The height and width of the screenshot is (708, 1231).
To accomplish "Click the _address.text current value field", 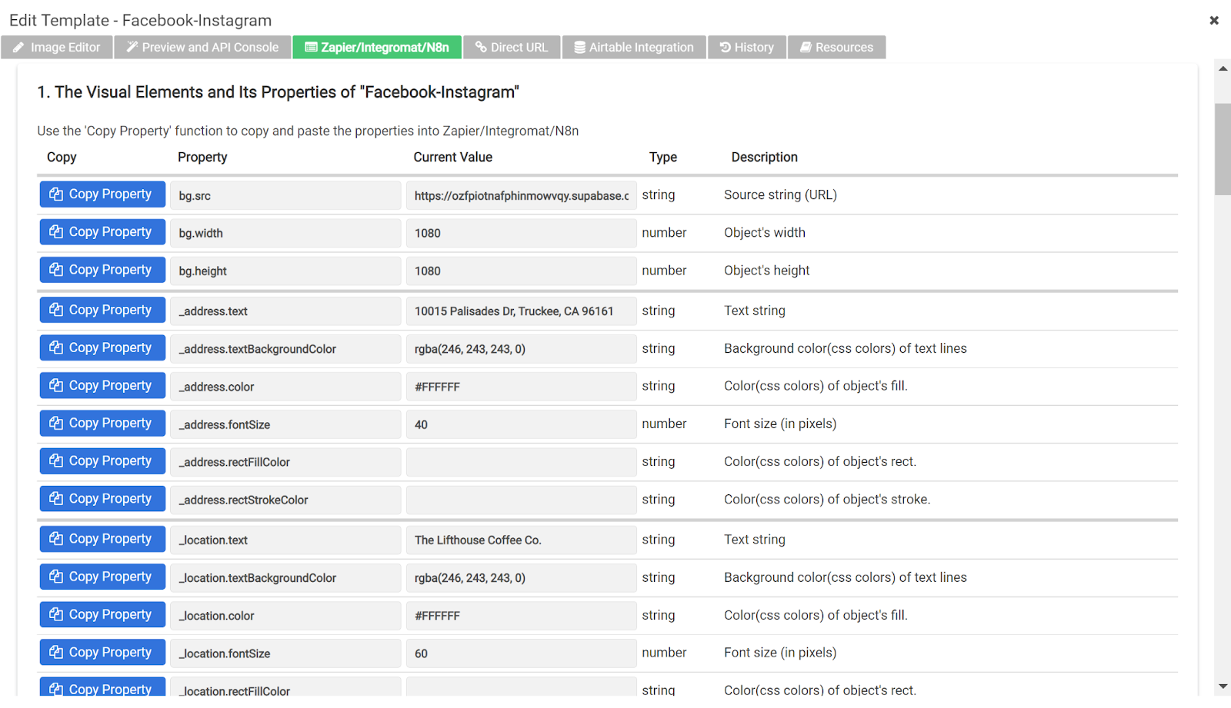I will pyautogui.click(x=521, y=311).
